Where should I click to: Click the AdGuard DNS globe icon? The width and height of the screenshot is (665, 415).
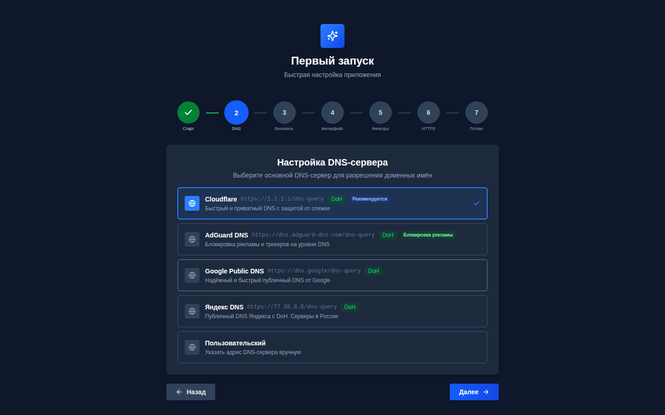click(x=192, y=239)
